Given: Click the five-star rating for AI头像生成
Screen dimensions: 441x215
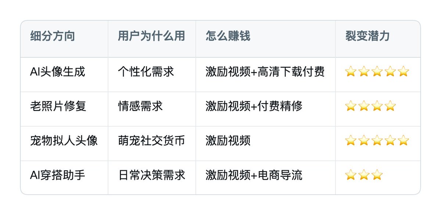Looking at the screenshot, I should pyautogui.click(x=377, y=71).
